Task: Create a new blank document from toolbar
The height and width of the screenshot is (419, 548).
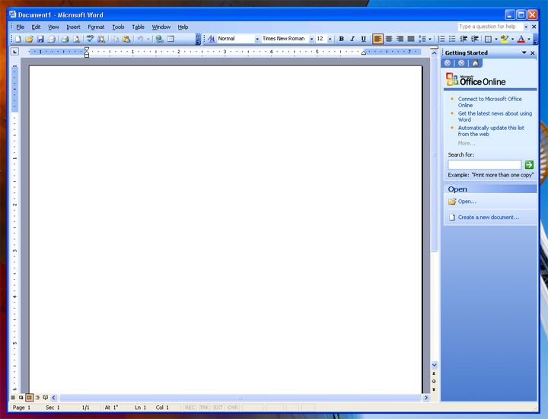Action: click(x=18, y=39)
